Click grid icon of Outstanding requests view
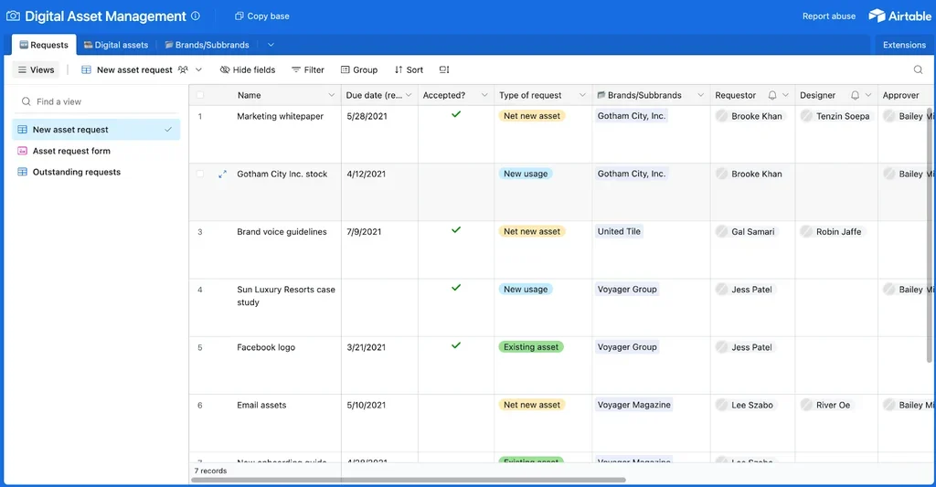The image size is (936, 487). tap(22, 172)
